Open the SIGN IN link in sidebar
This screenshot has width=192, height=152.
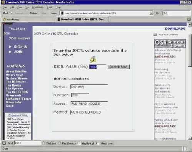coord(21,47)
